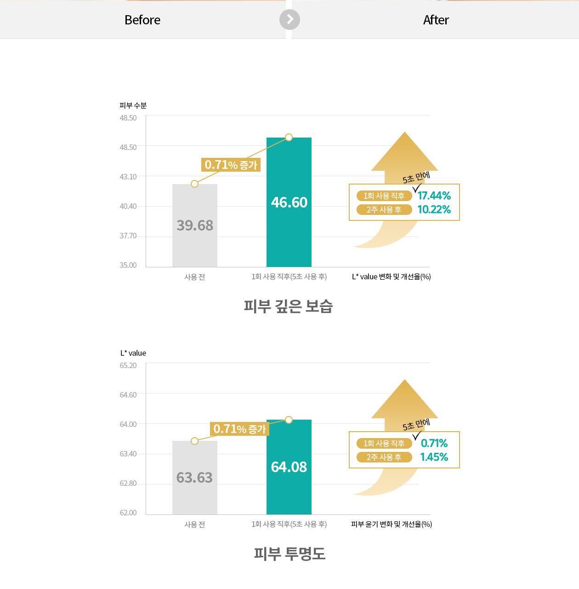Click the teal 64.08 bar

point(289,467)
